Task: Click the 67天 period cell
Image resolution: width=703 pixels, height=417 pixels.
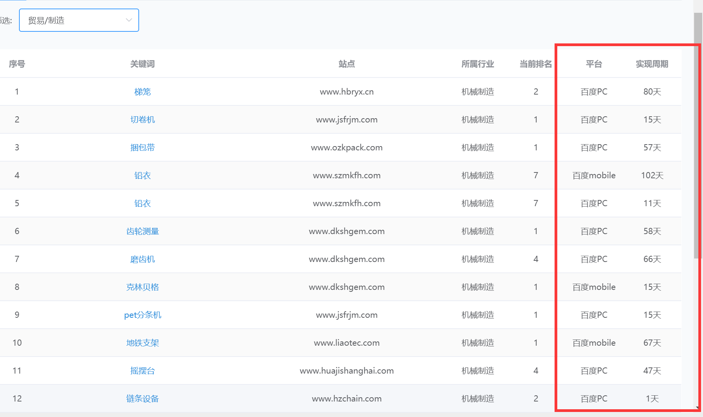Action: point(652,343)
